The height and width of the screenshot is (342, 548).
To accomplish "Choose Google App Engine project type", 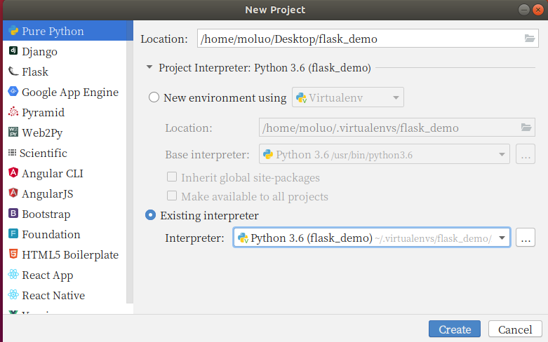I will coord(65,91).
